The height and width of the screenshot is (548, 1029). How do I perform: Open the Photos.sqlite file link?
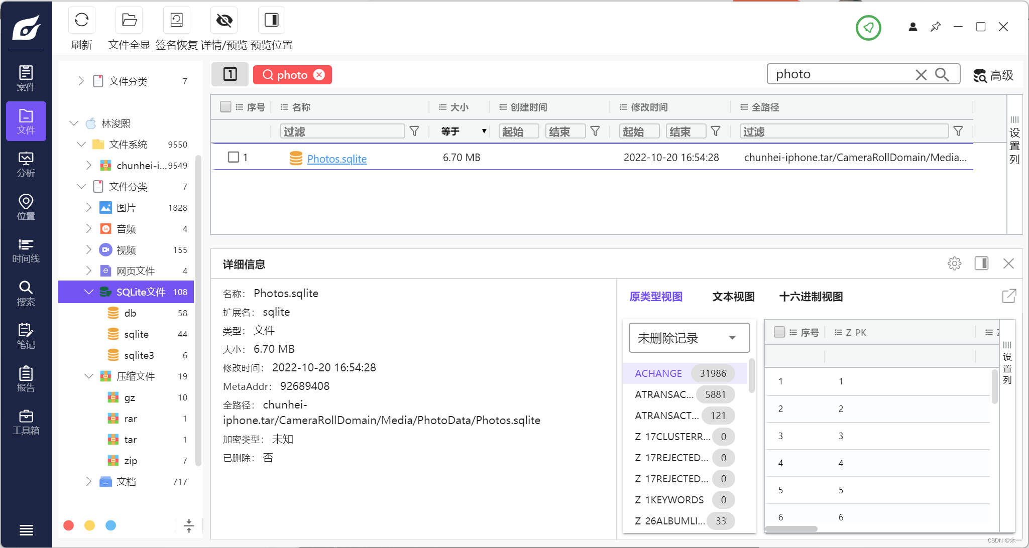point(336,159)
